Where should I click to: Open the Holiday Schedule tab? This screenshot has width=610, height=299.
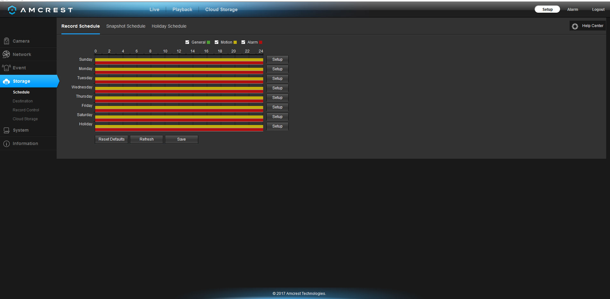[x=169, y=26]
